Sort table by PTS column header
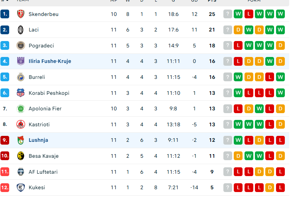This screenshot has height=198, width=292. 212,1
